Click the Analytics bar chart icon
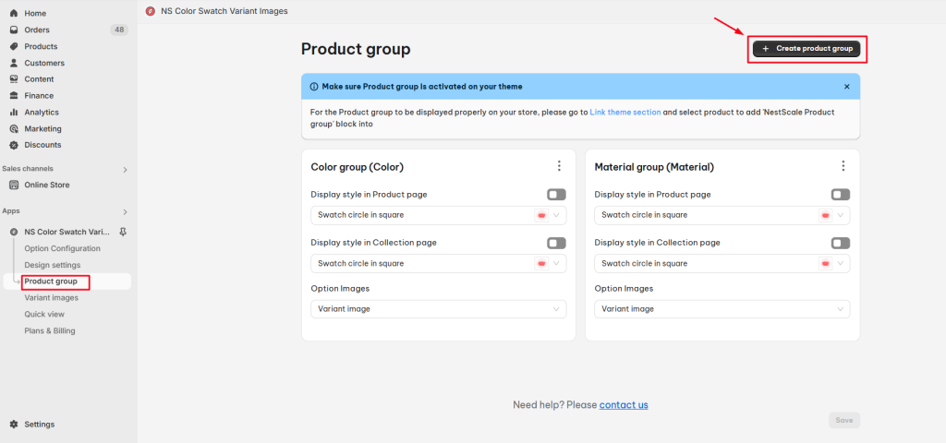Viewport: 946px width, 443px height. tap(14, 112)
